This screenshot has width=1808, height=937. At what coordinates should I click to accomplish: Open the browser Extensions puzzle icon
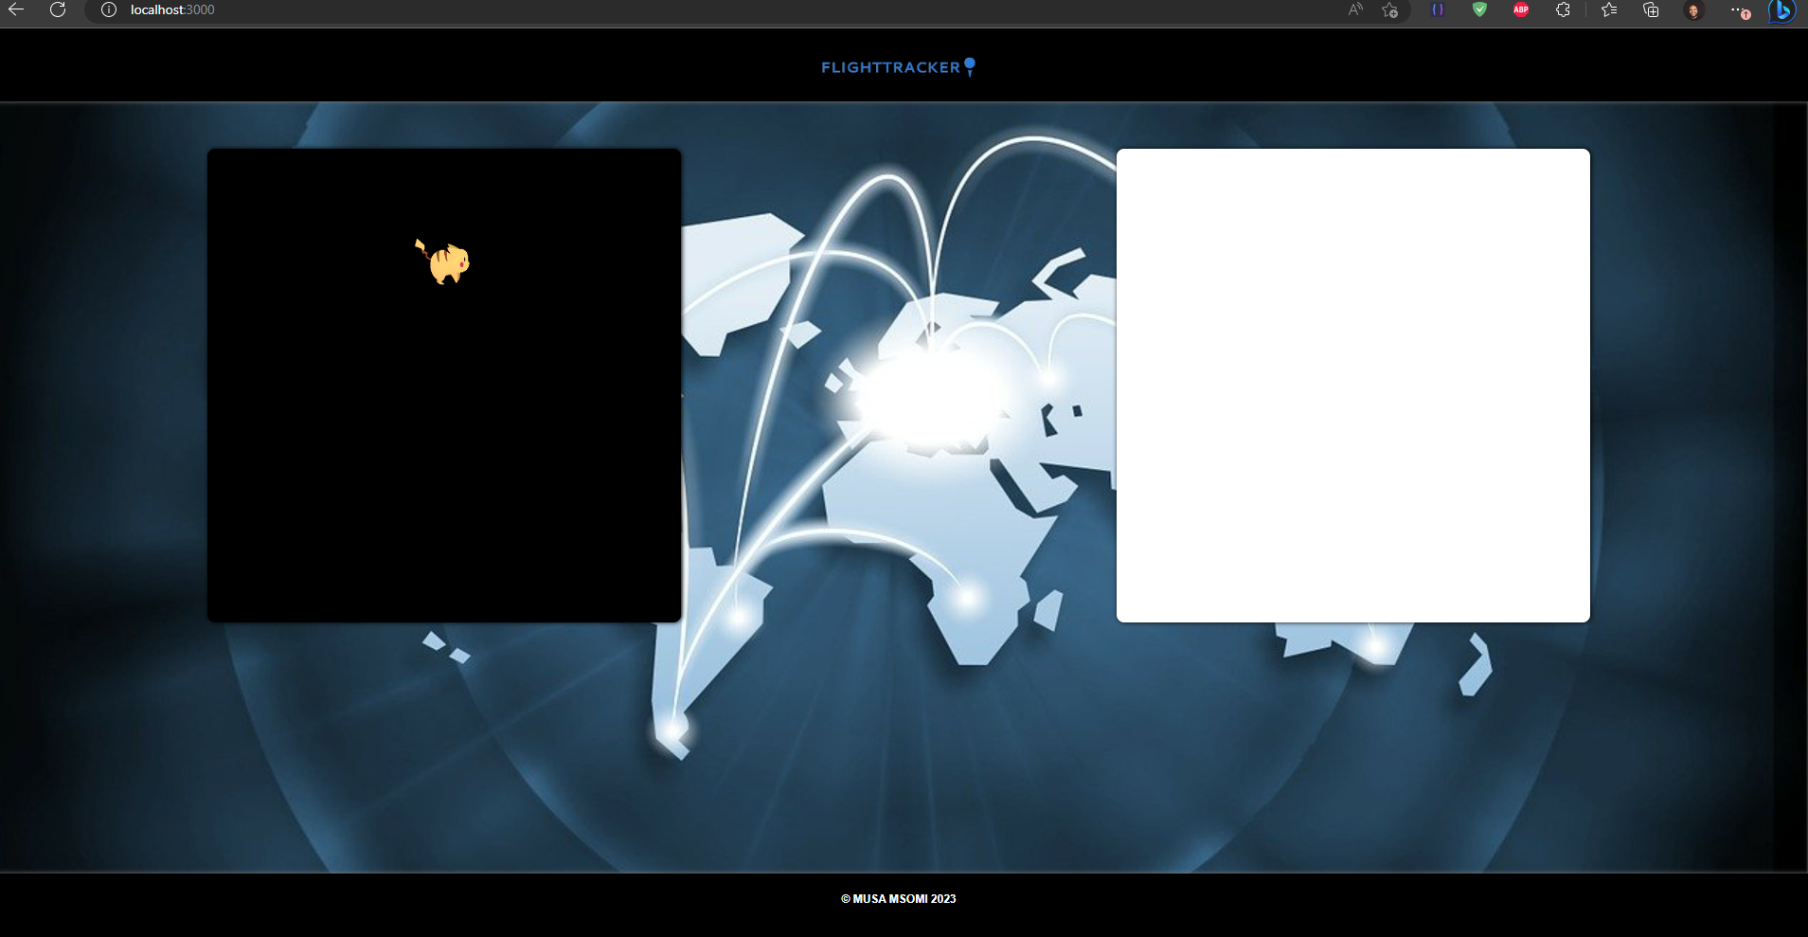click(x=1564, y=9)
